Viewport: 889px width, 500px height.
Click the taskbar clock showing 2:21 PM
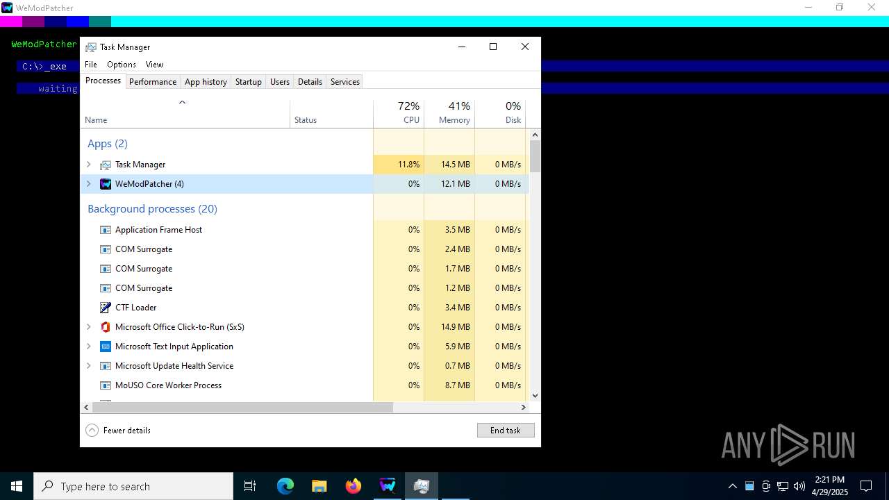click(830, 486)
